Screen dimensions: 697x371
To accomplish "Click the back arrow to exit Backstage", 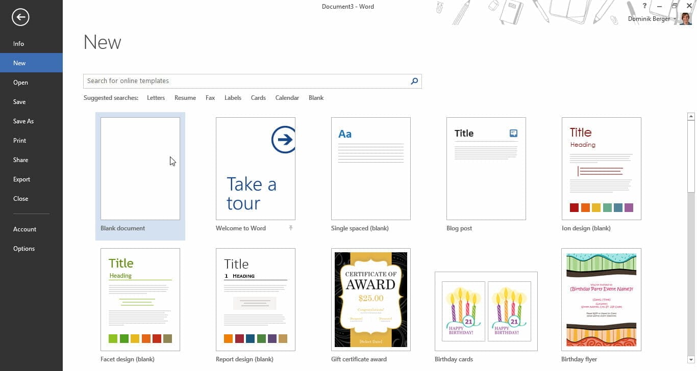I will [x=20, y=17].
